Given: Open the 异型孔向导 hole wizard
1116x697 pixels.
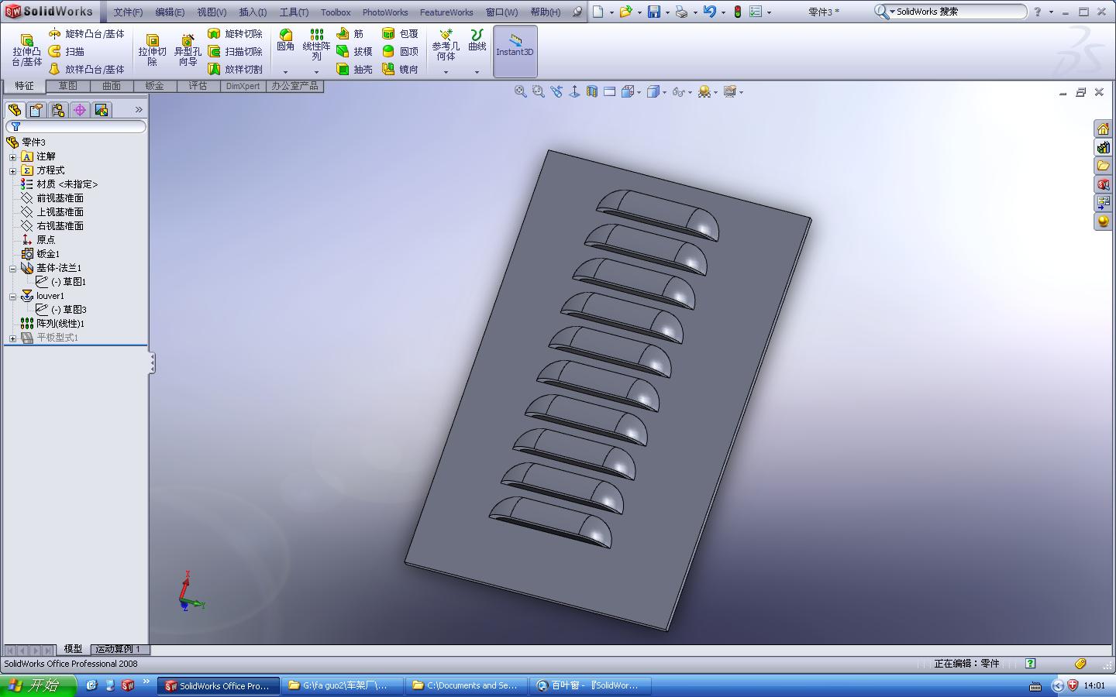Looking at the screenshot, I should (188, 51).
